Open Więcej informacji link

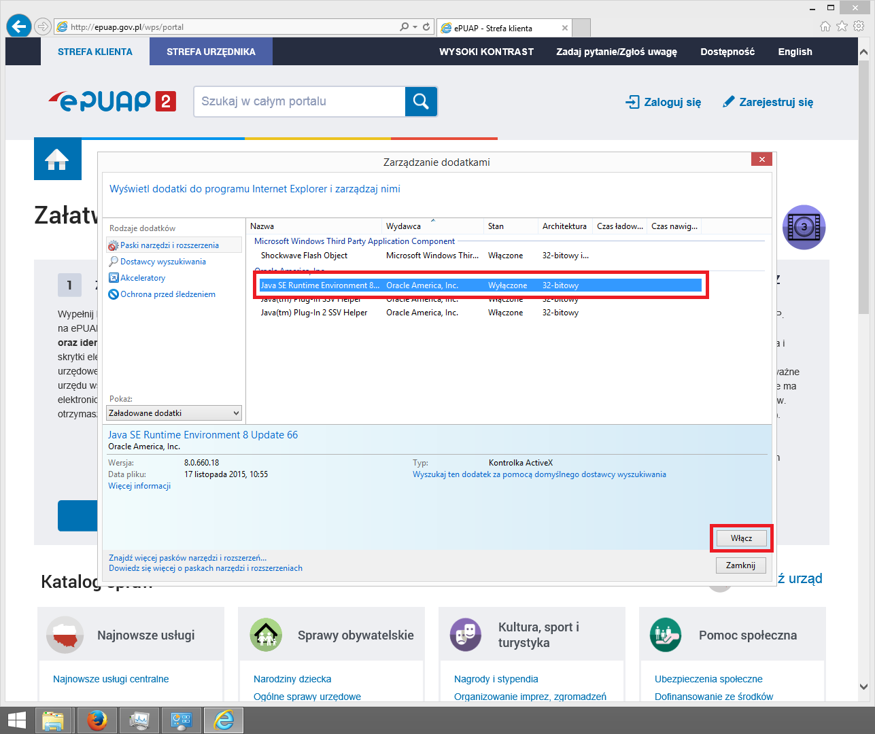coord(139,486)
